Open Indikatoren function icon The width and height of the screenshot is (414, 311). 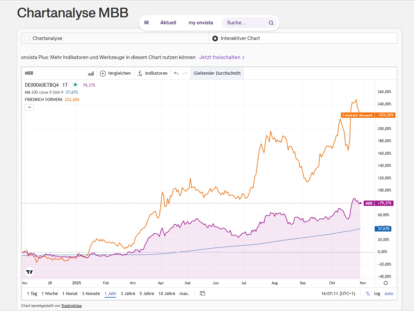pos(140,73)
